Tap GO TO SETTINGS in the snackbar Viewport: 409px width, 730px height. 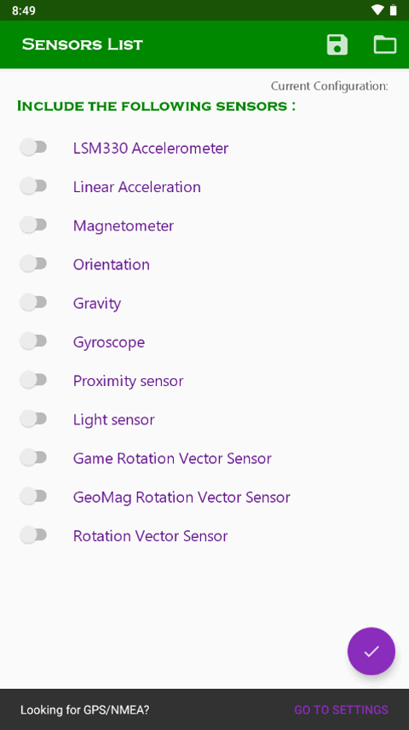pos(341,710)
